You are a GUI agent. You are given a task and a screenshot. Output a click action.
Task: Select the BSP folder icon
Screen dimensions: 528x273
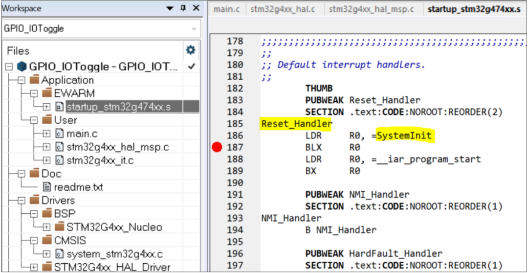46,214
